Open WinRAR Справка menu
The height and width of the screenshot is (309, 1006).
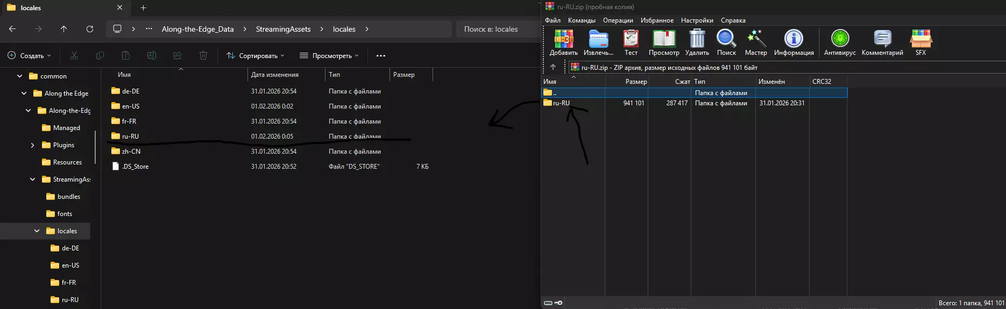point(733,20)
